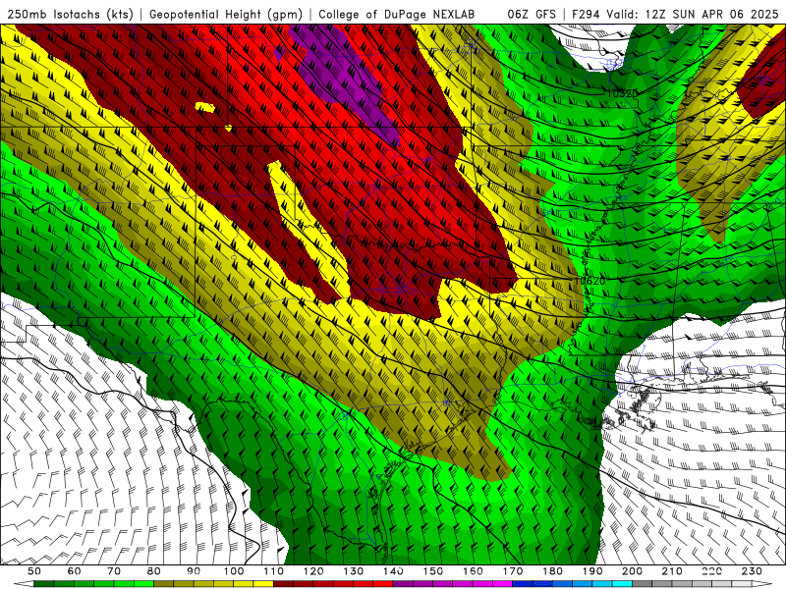Click the 10620 height contour label
This screenshot has height=589, width=786.
tap(589, 281)
